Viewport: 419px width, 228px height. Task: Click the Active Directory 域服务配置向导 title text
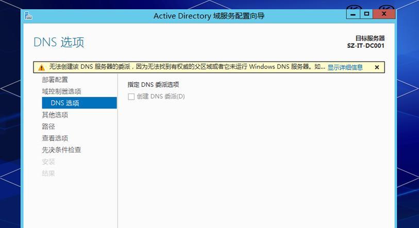209,16
